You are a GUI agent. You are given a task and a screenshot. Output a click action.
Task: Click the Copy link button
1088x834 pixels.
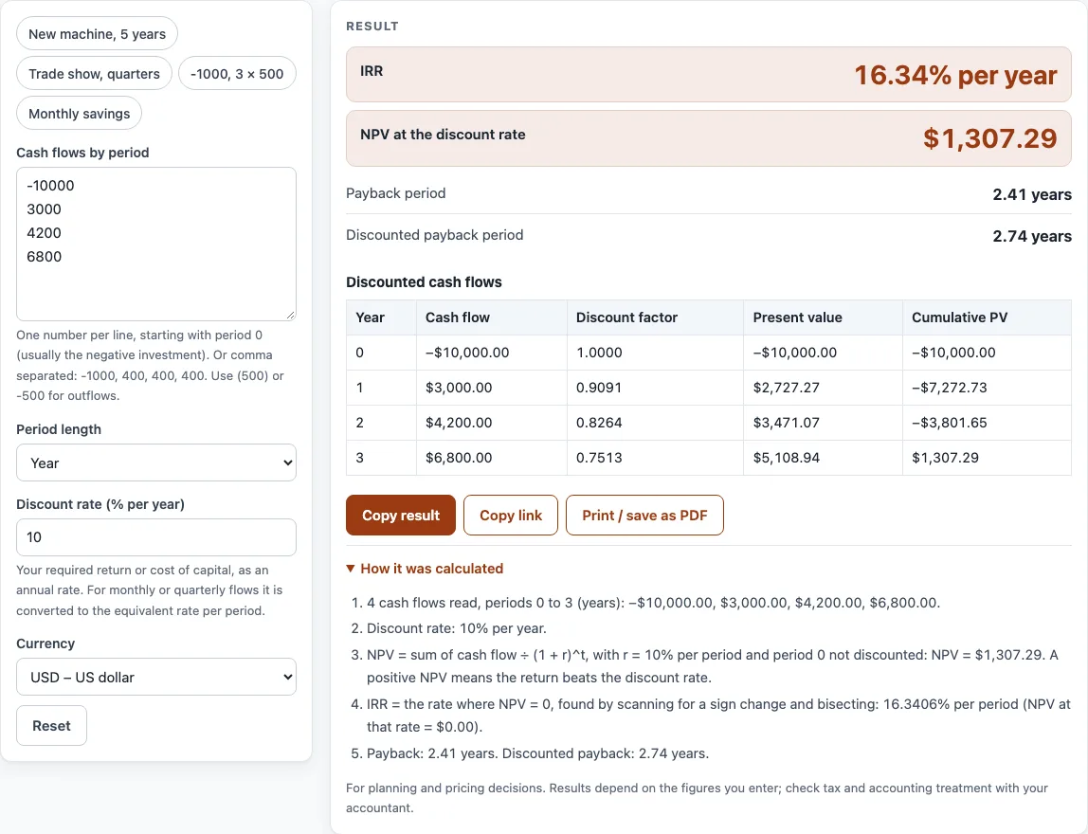511,515
